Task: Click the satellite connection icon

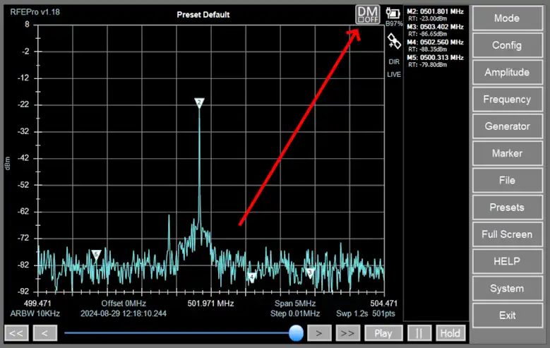Action: tap(394, 42)
